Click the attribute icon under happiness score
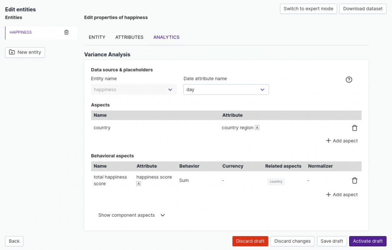Image resolution: width=392 pixels, height=250 pixels. (x=139, y=184)
